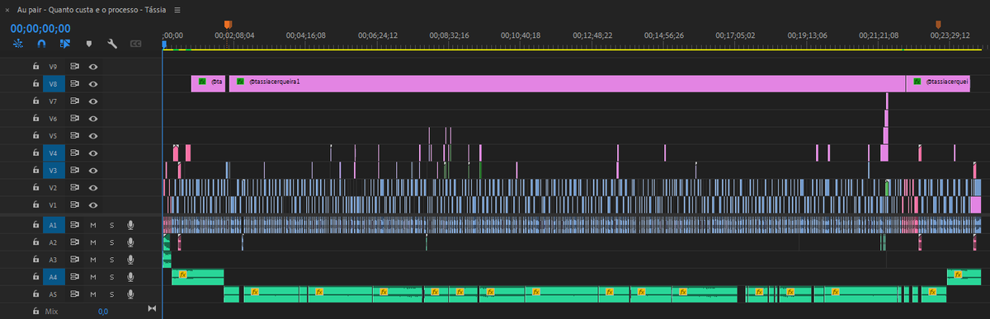Target the V9 video track
Viewport: 990px width, 319px height.
click(54, 67)
